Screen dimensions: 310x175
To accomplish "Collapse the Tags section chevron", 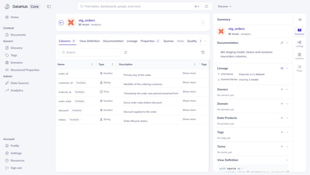I will point(287,132).
